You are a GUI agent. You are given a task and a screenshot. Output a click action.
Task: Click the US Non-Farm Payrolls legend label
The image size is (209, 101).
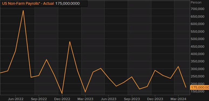coord(28,4)
